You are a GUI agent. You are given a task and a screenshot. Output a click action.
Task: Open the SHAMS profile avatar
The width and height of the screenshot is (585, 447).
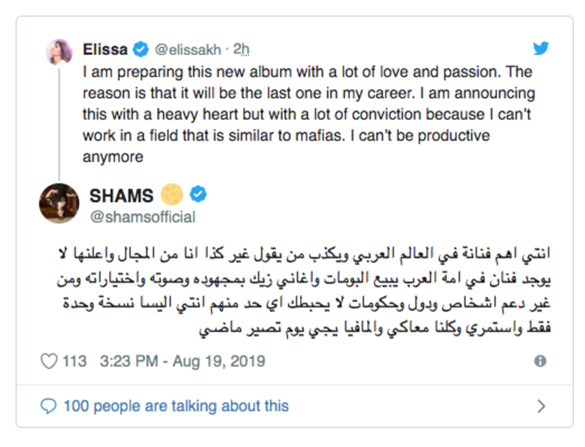pos(59,203)
